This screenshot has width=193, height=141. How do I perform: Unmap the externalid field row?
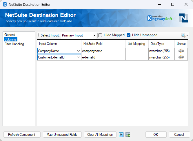coord(181,57)
